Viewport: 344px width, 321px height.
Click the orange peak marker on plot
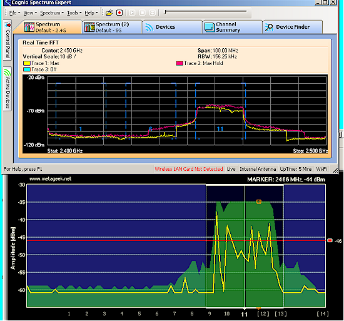259,201
